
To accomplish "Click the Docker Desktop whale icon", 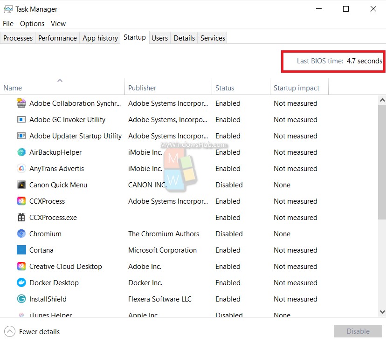I will 21,282.
